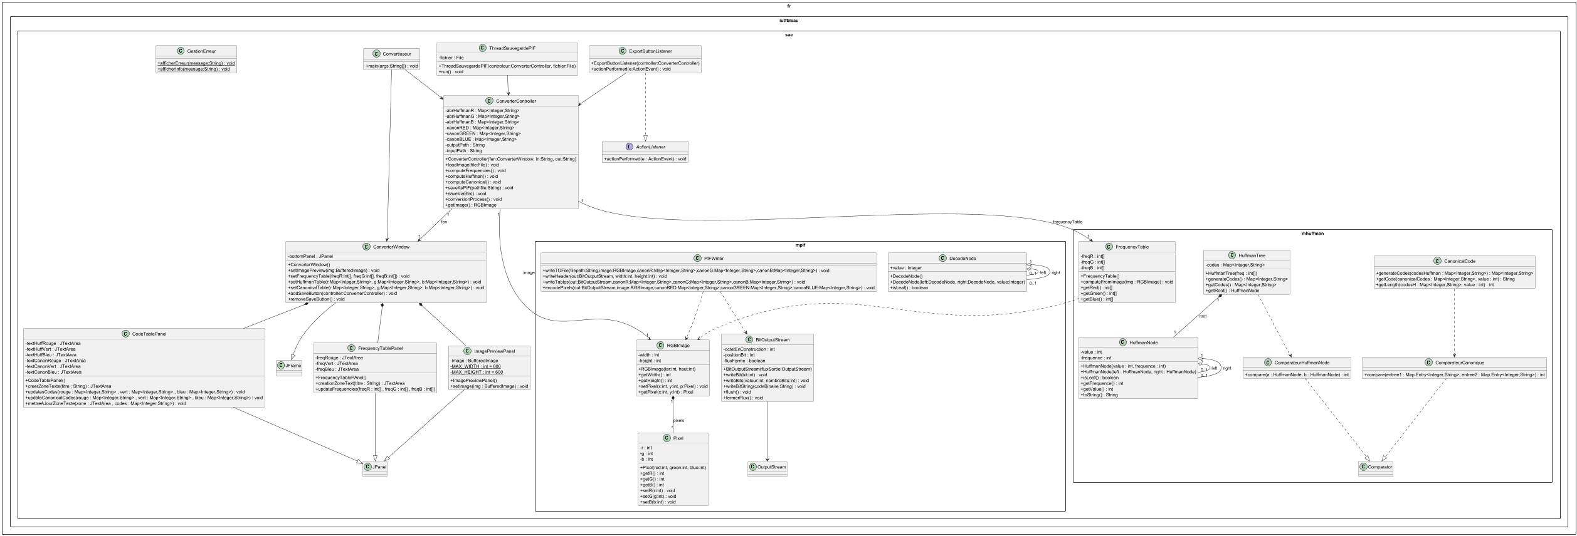Select the mhuffman package label
This screenshot has width=1577, height=536.
[x=1312, y=234]
